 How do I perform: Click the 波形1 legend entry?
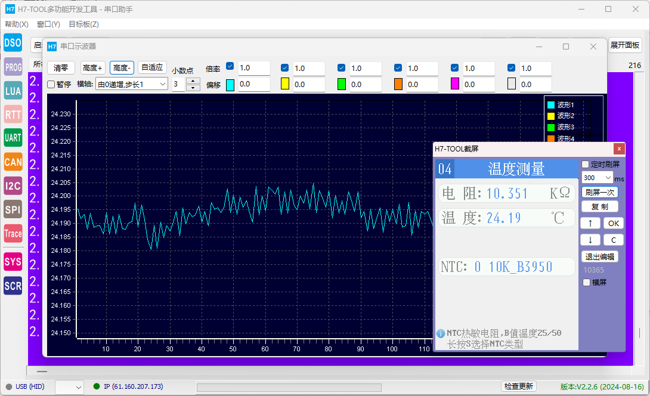tap(561, 105)
